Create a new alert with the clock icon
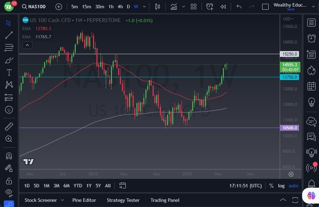 coord(210,6)
